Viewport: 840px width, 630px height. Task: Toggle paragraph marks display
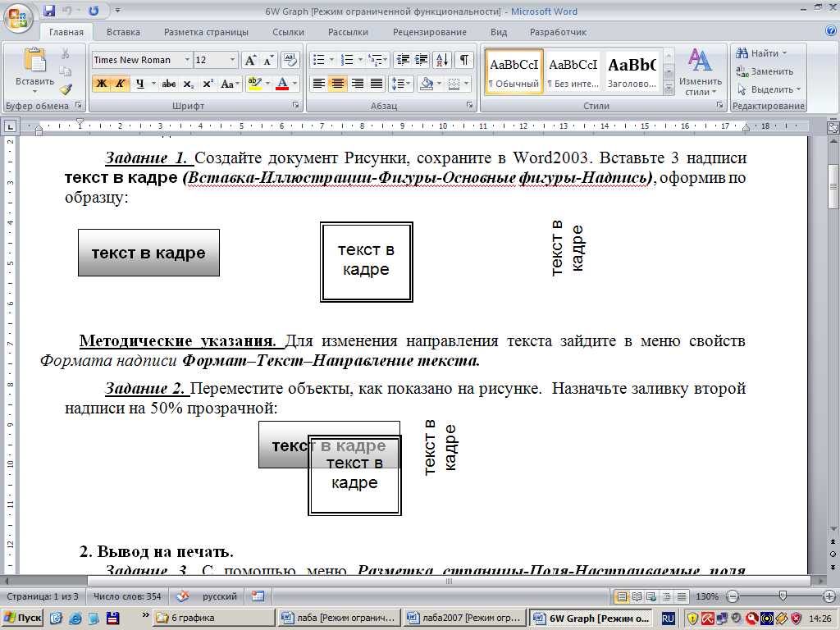click(x=464, y=60)
